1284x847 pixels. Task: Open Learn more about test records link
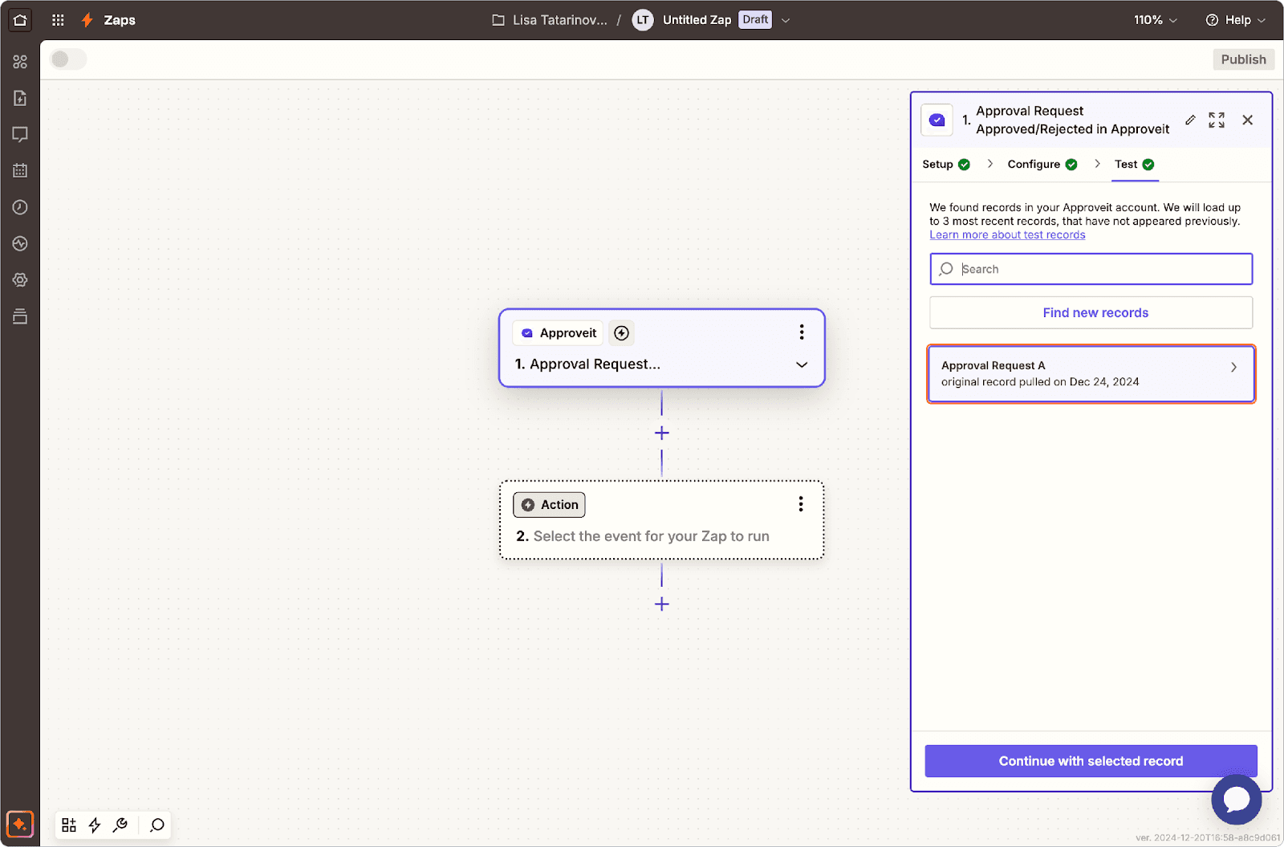point(1007,235)
